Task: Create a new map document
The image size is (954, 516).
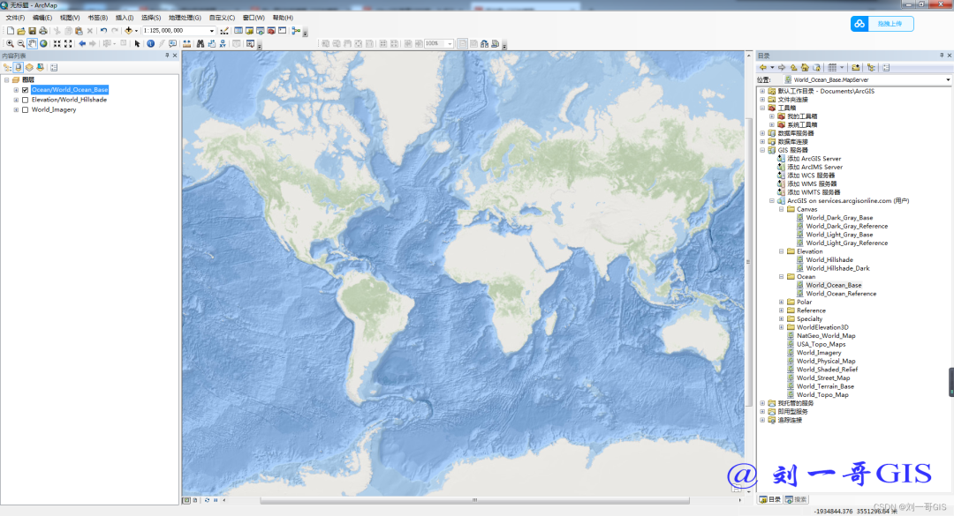Action: pyautogui.click(x=11, y=30)
